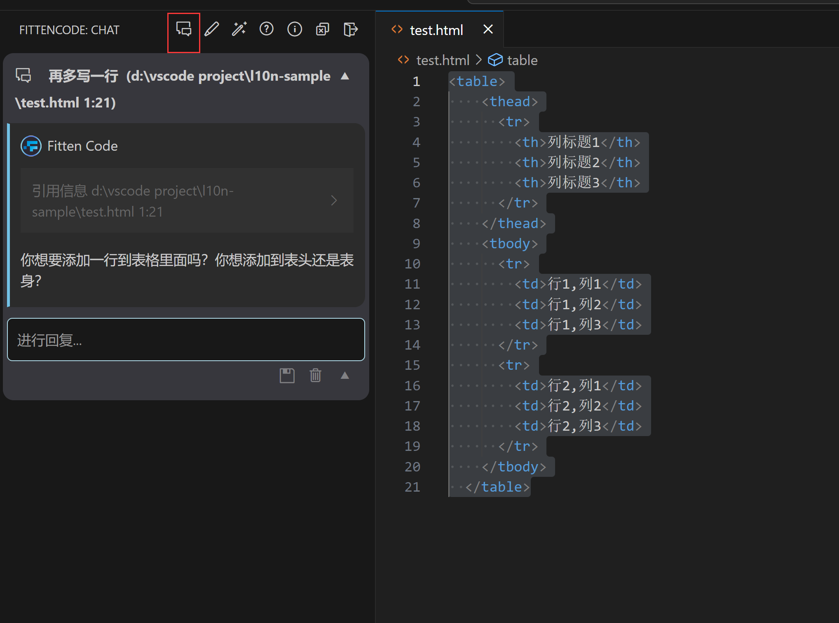
Task: Close the test.html editor tab
Action: pos(488,29)
